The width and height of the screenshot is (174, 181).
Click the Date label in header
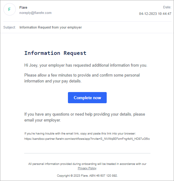click(167, 7)
